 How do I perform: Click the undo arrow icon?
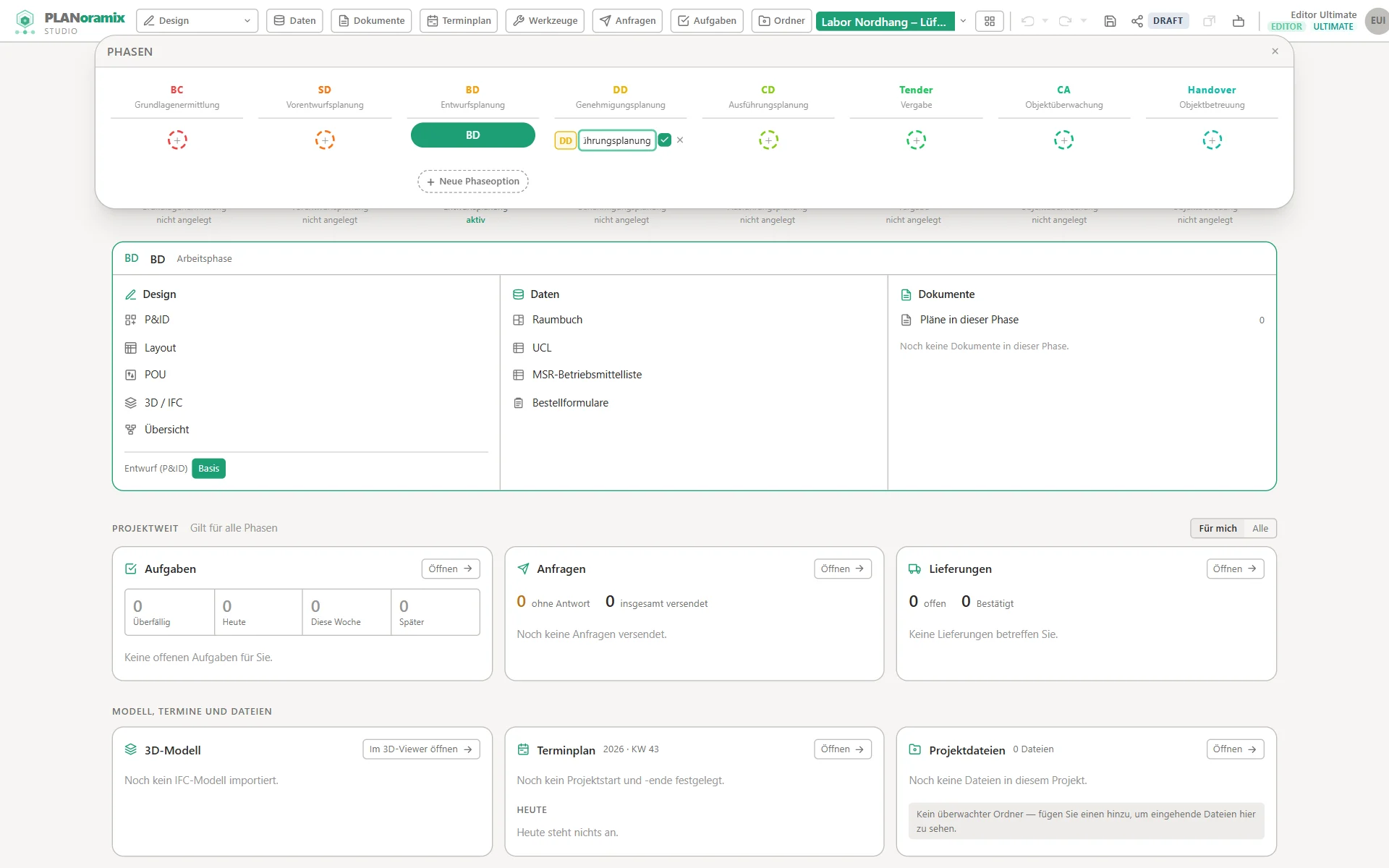[1027, 21]
